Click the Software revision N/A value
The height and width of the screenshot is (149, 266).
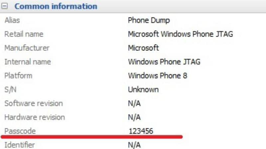134,104
